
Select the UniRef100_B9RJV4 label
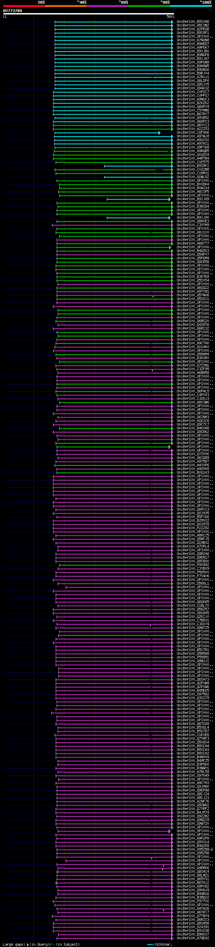coord(193,73)
